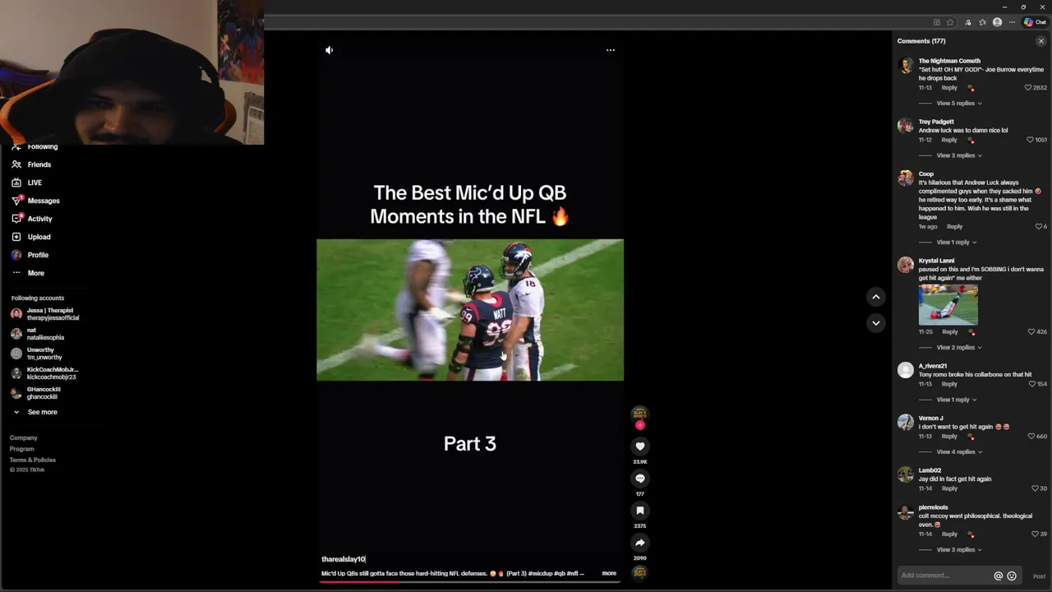This screenshot has width=1052, height=592.
Task: Bookmark the video to favorites
Action: [639, 511]
